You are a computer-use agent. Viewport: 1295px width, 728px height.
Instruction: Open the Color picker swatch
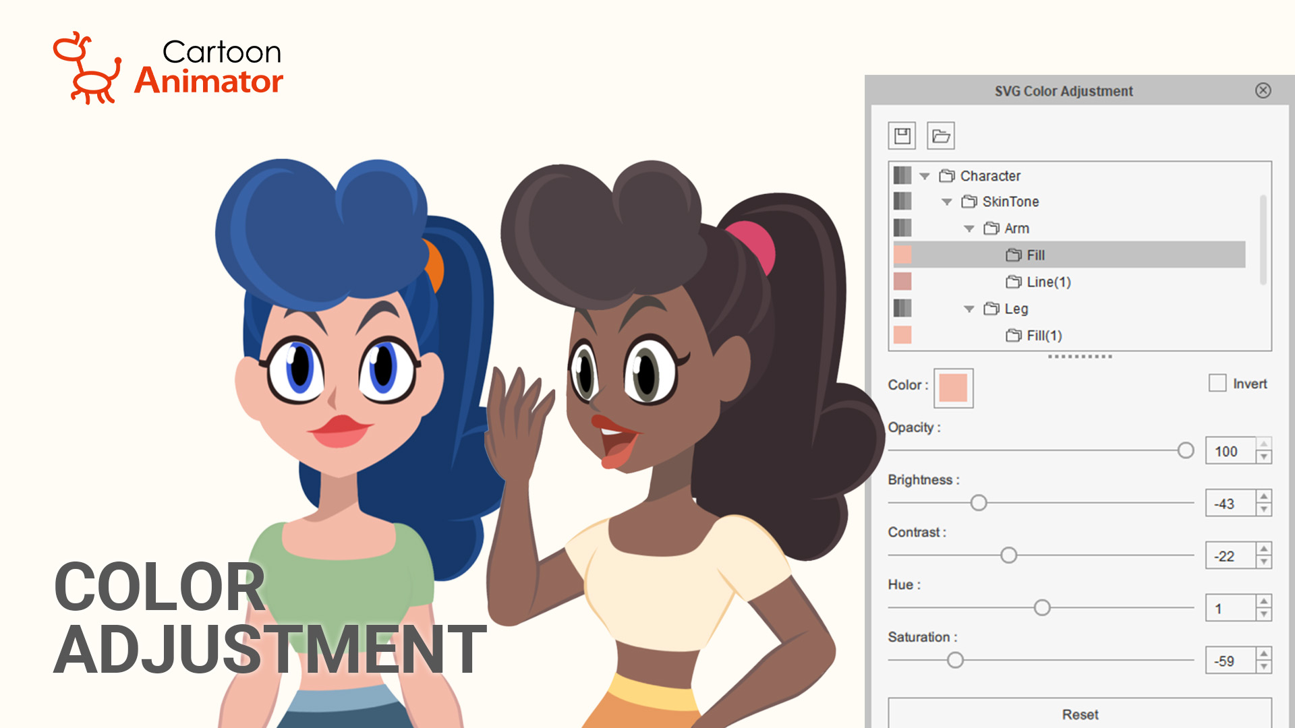[x=953, y=388]
